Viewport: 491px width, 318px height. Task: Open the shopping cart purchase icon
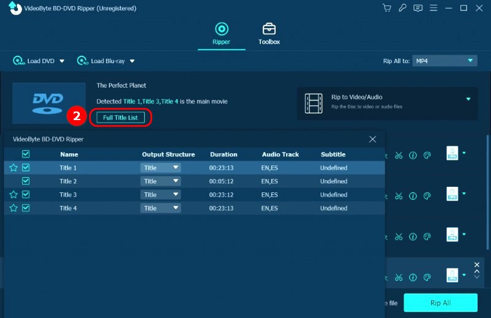coord(387,9)
